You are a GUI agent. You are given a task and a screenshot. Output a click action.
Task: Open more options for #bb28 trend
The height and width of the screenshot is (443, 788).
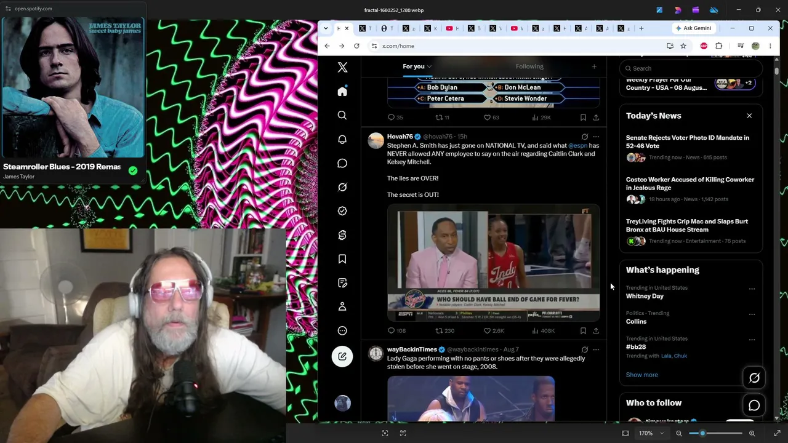[752, 339]
